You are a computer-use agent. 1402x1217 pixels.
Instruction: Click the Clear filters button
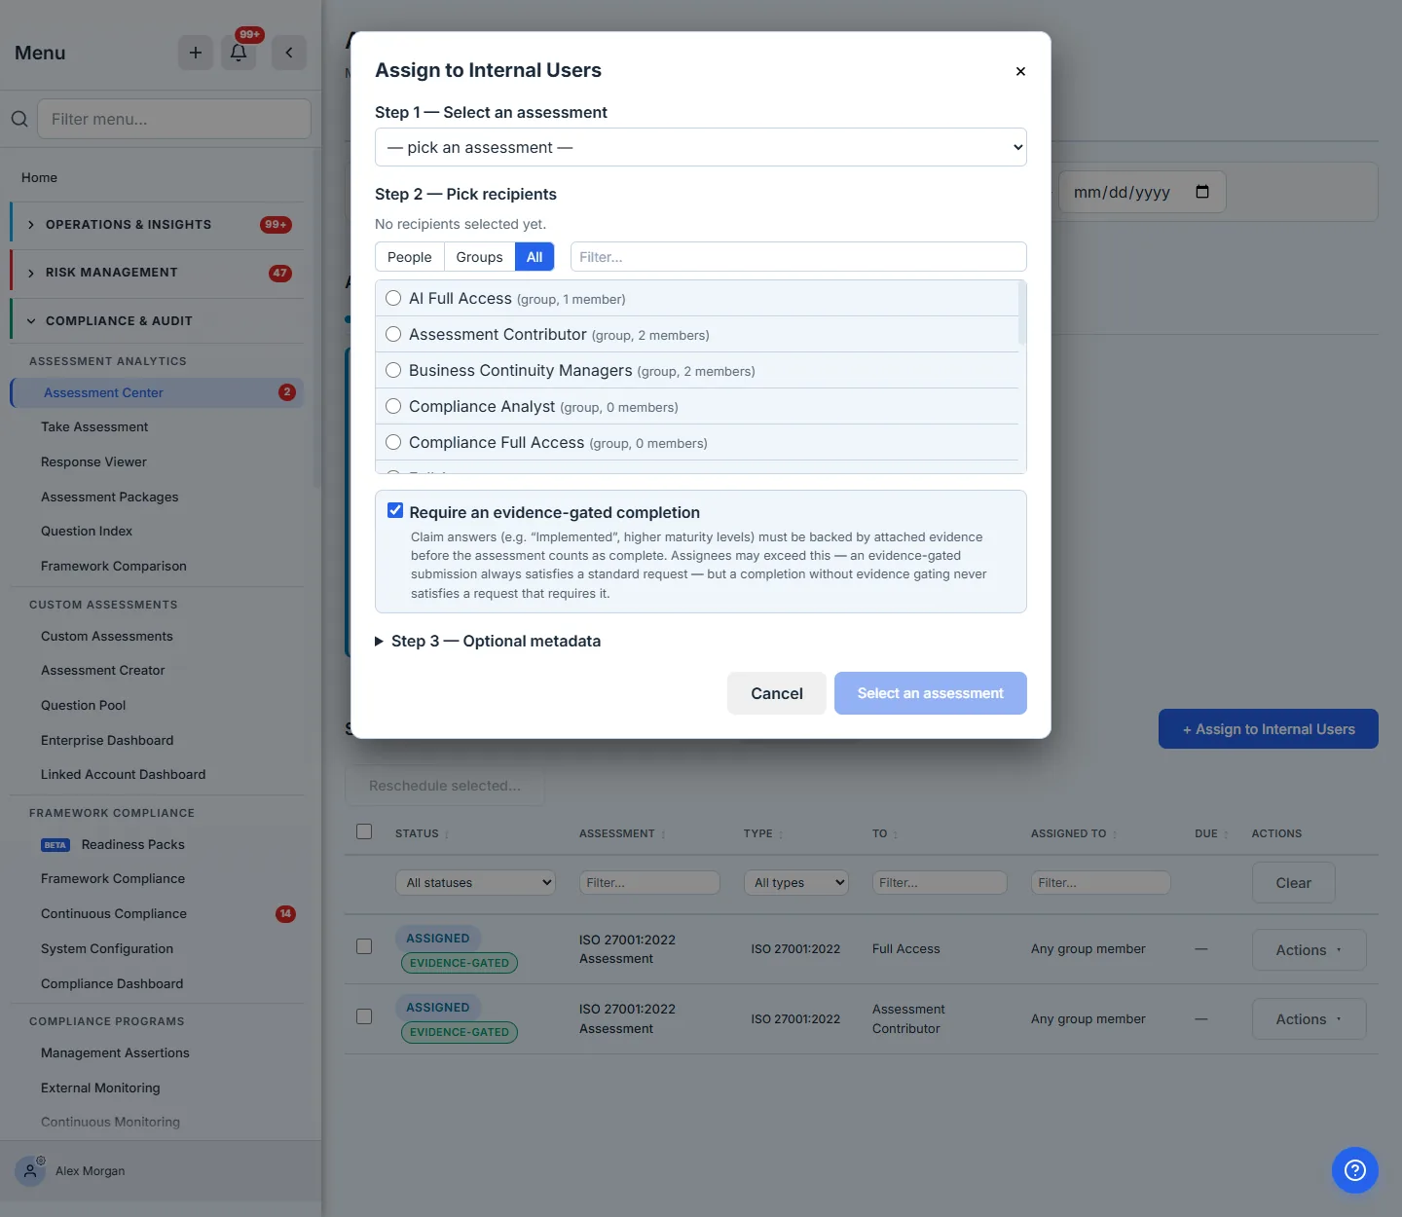pos(1293,883)
